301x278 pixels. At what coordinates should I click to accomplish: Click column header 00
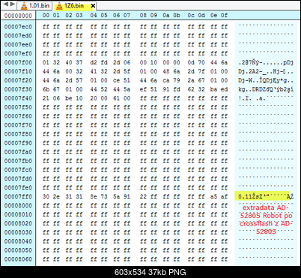[x=46, y=16]
